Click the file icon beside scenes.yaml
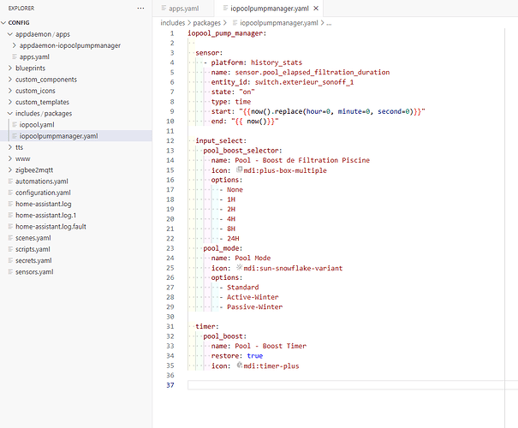Screen dimensions: 518x428 pos(10,238)
